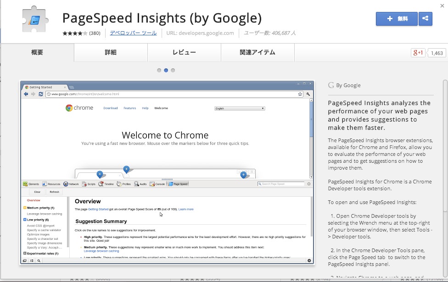The height and width of the screenshot is (282, 448).
Task: Open the 関連アイテム tab
Action: pyautogui.click(x=258, y=53)
